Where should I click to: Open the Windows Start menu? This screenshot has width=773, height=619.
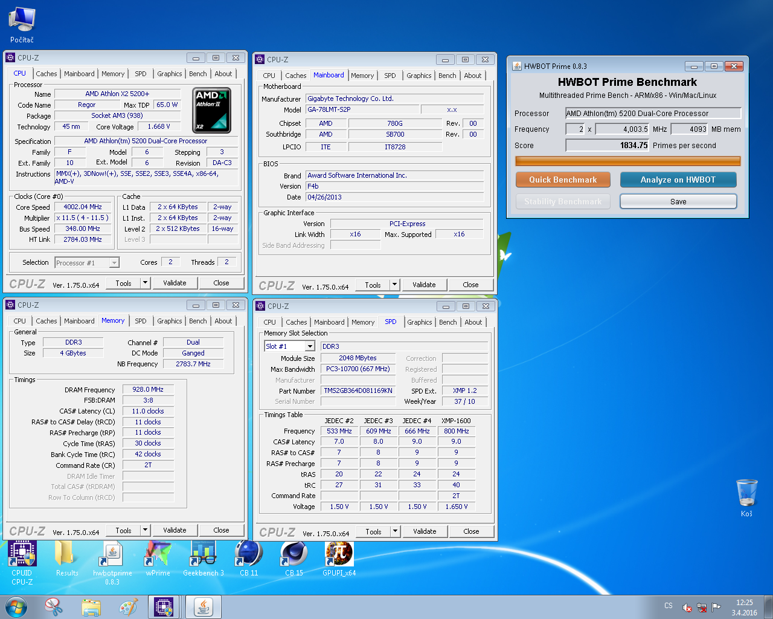click(x=16, y=607)
